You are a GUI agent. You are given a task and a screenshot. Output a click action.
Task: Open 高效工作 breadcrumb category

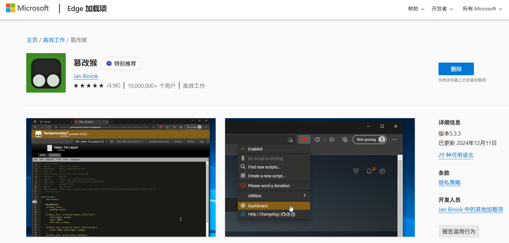click(54, 40)
